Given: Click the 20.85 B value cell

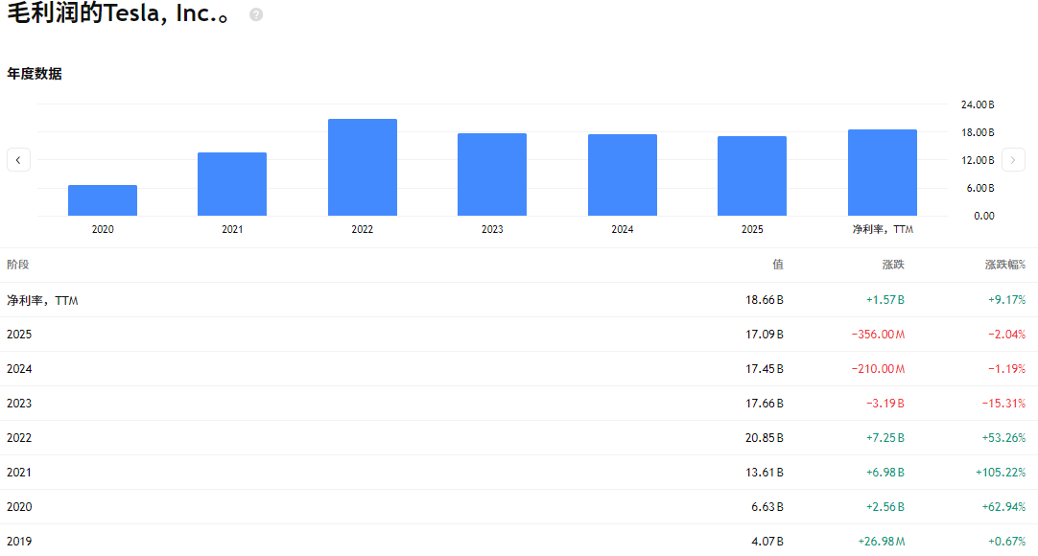Looking at the screenshot, I should click(x=764, y=438).
